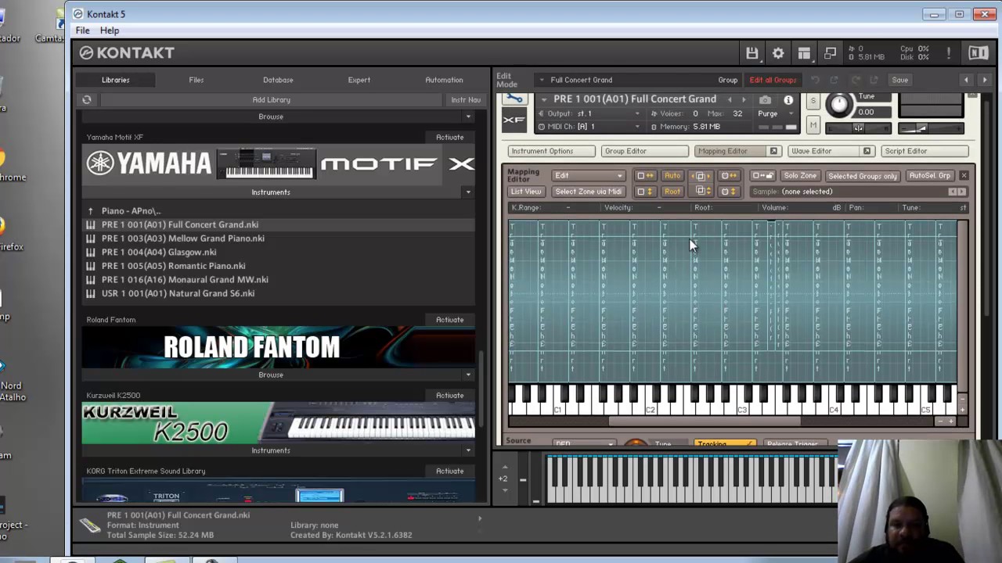Open the Purge dropdown menu
The width and height of the screenshot is (1002, 563).
point(774,113)
